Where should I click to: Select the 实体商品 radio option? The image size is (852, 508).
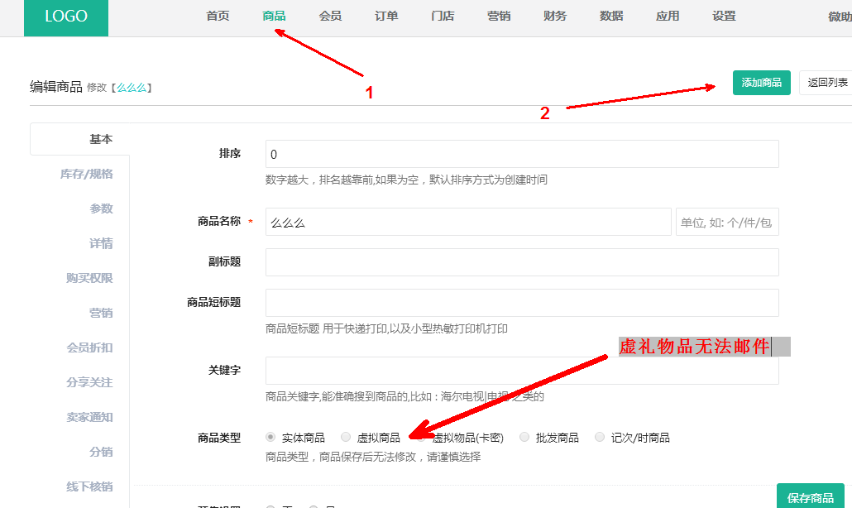pos(270,438)
